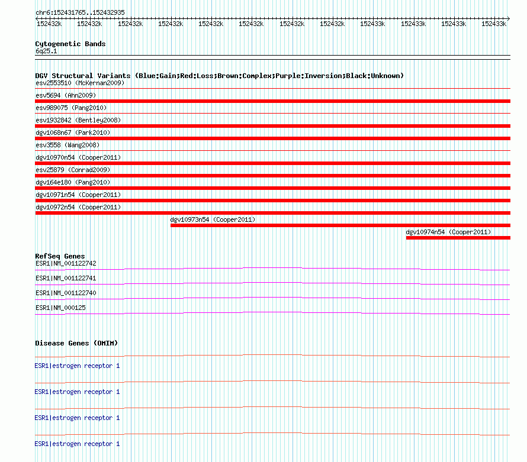Click the esv25879 (Conrad2009) label

(73, 170)
